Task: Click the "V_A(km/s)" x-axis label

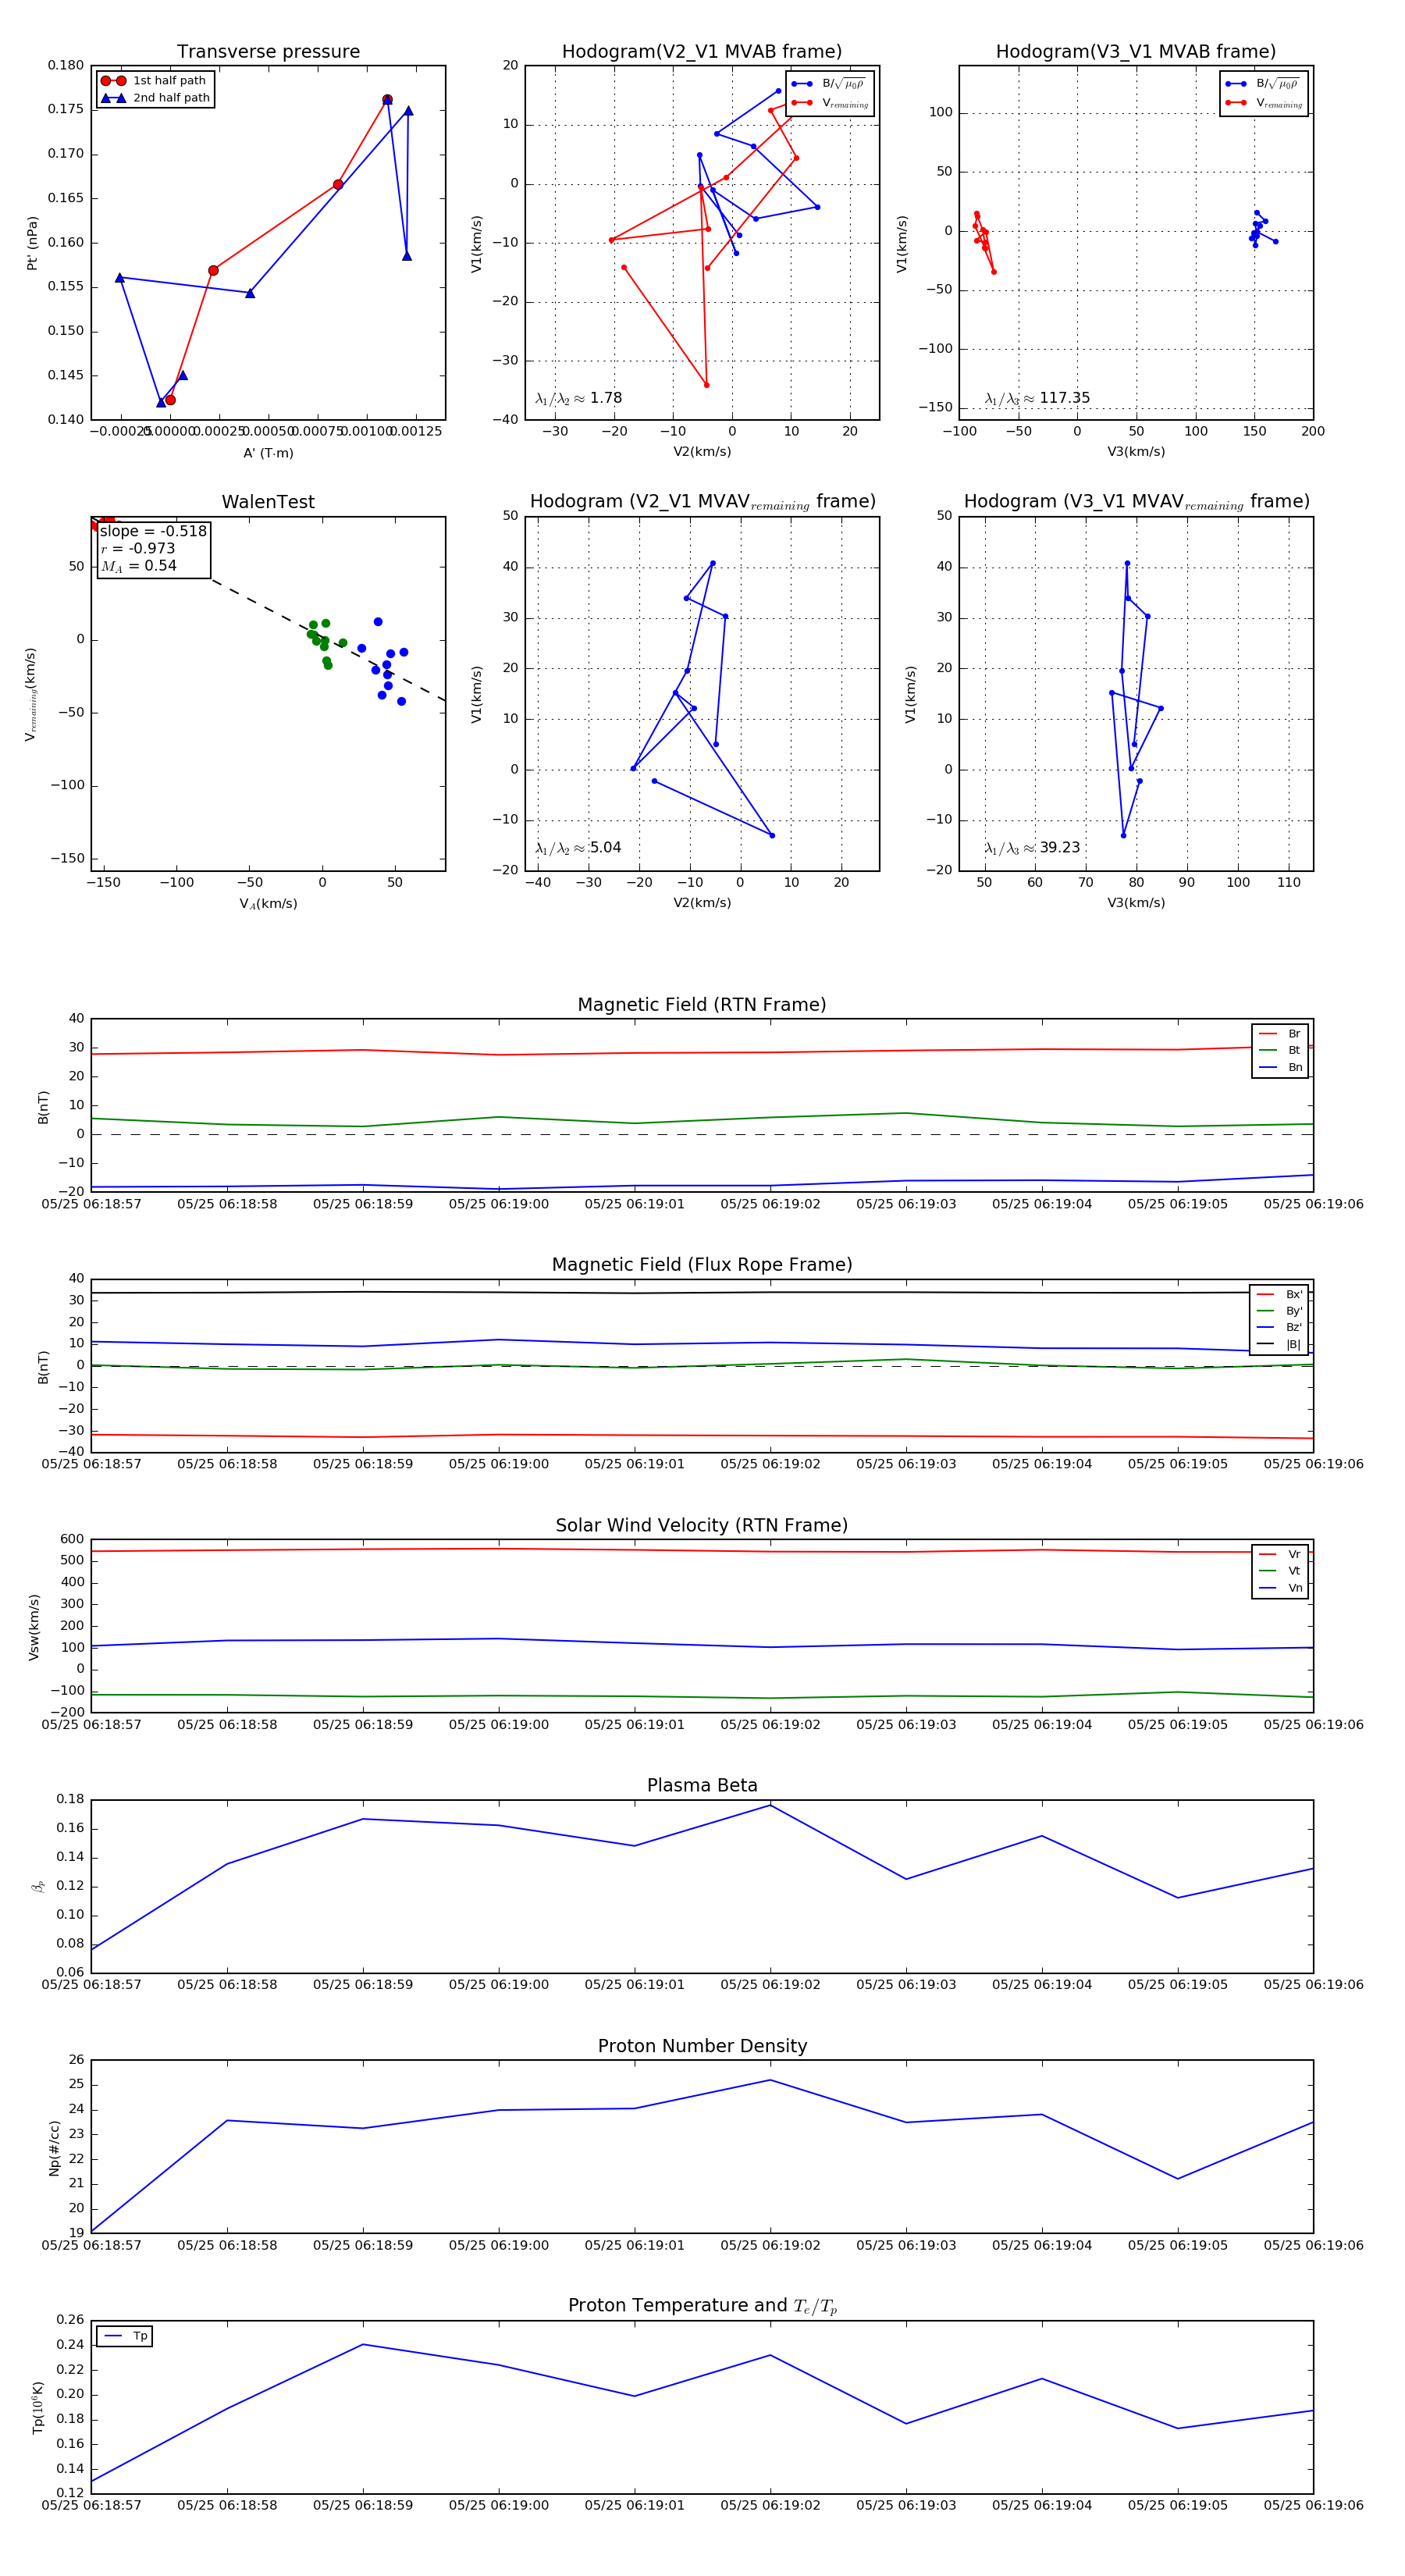Action: [x=268, y=904]
